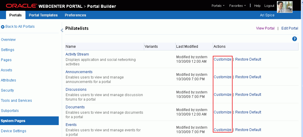Click the Edit Portal link
Screen dimensions: 303x137
pyautogui.click(x=290, y=28)
